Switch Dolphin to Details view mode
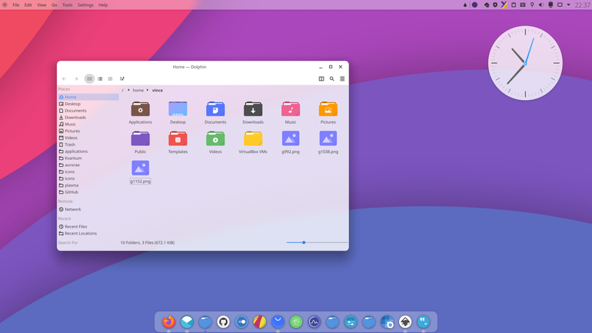 point(110,79)
